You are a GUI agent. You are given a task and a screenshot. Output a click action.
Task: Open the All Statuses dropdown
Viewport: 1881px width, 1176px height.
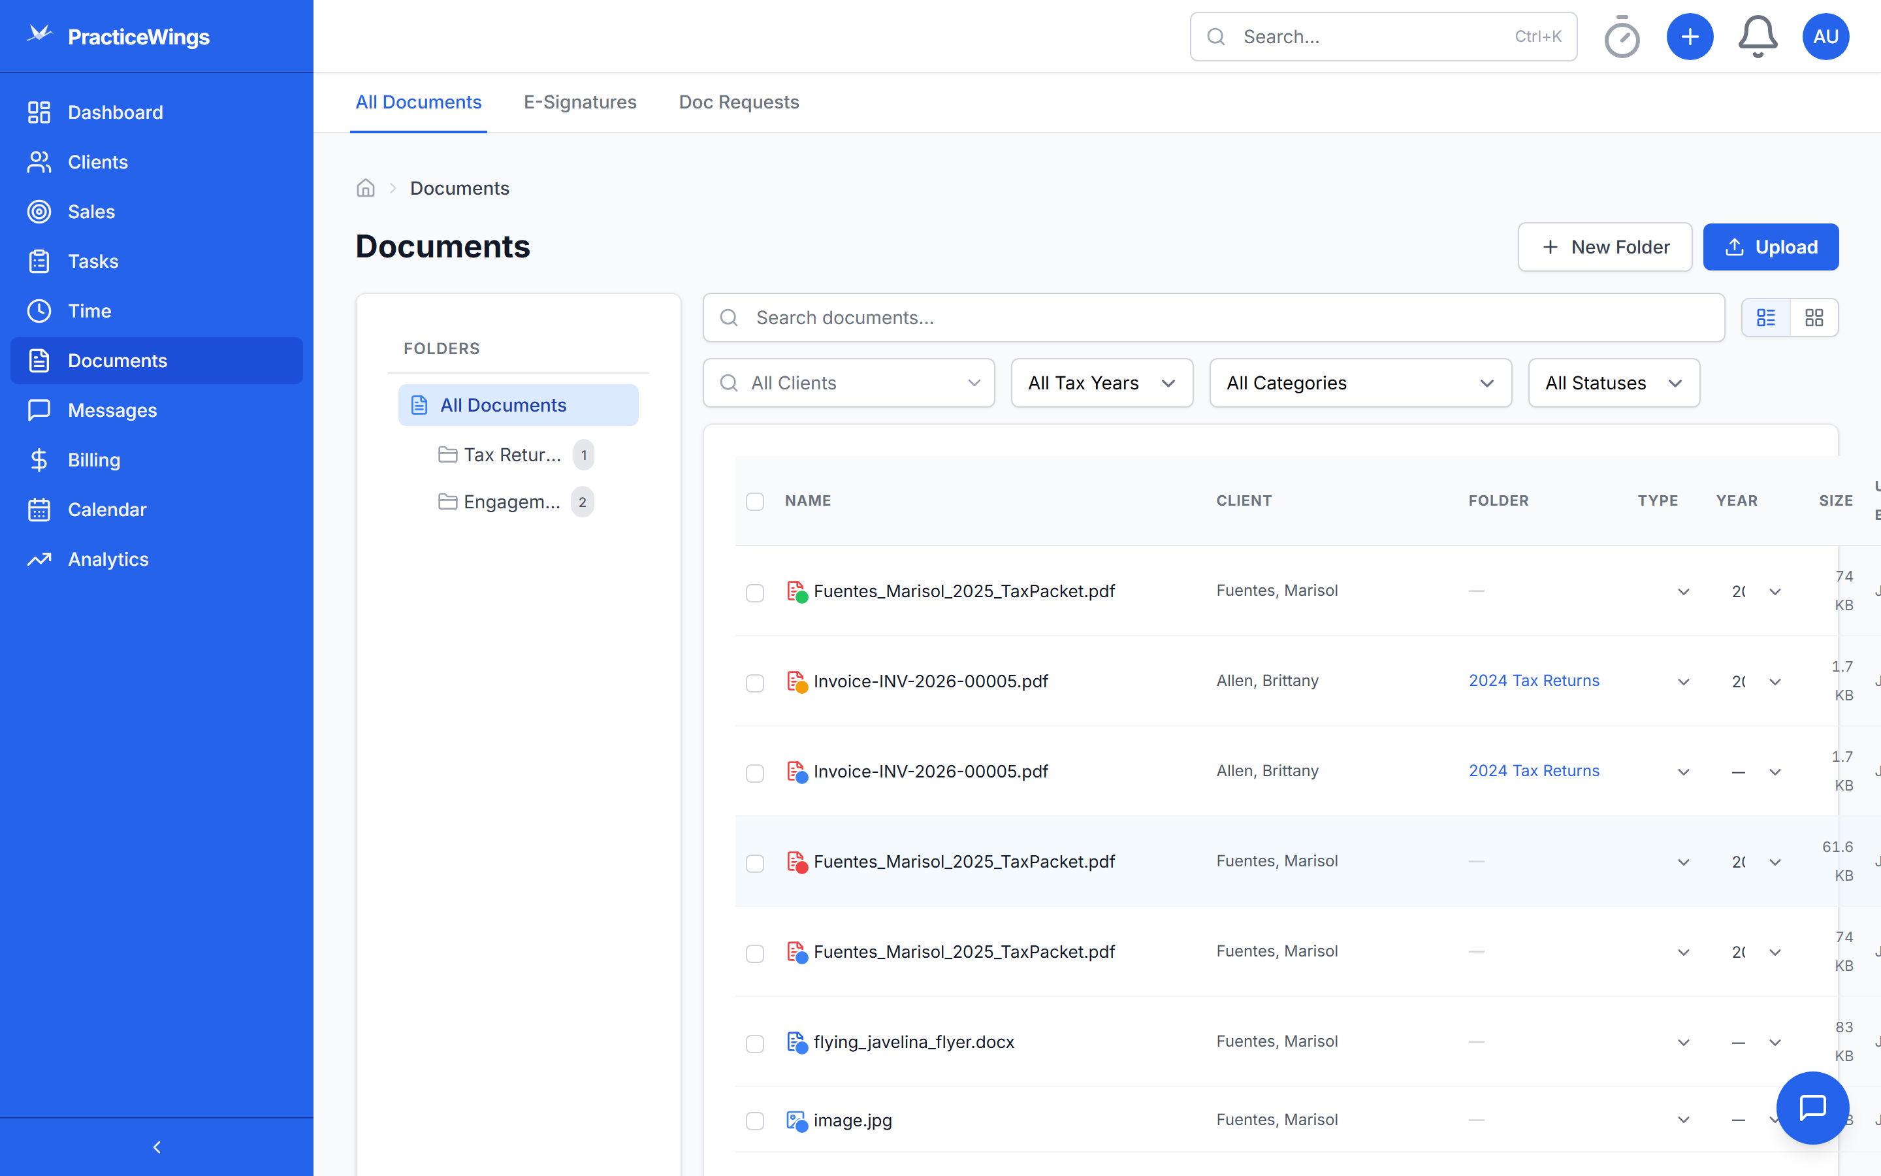(x=1614, y=383)
